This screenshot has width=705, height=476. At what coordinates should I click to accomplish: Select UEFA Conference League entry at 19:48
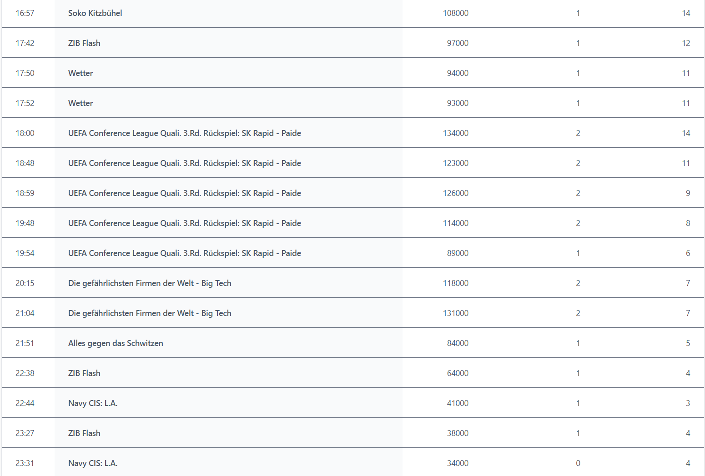(x=185, y=223)
